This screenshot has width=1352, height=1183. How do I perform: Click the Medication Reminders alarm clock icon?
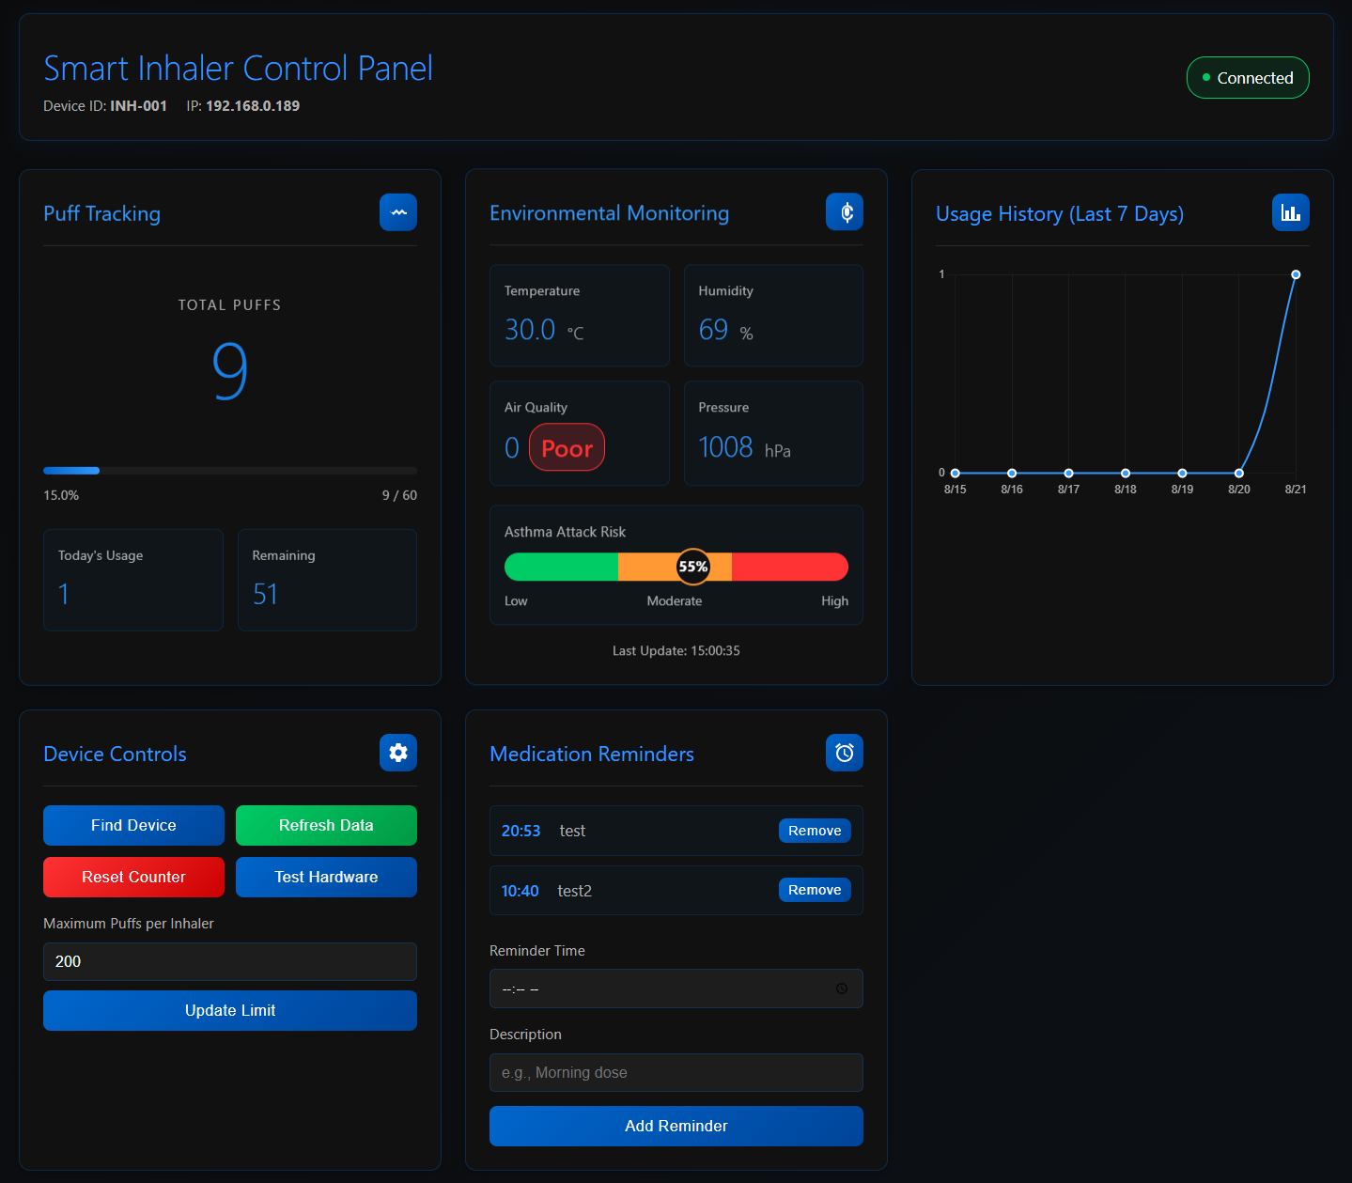[x=845, y=753]
